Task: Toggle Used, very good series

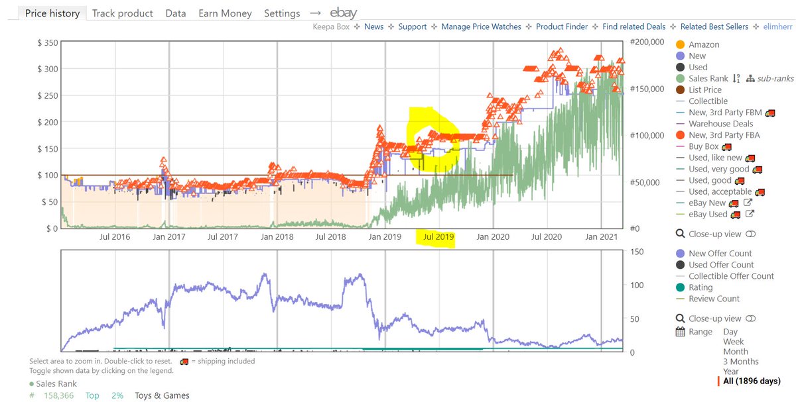Action: [712, 169]
